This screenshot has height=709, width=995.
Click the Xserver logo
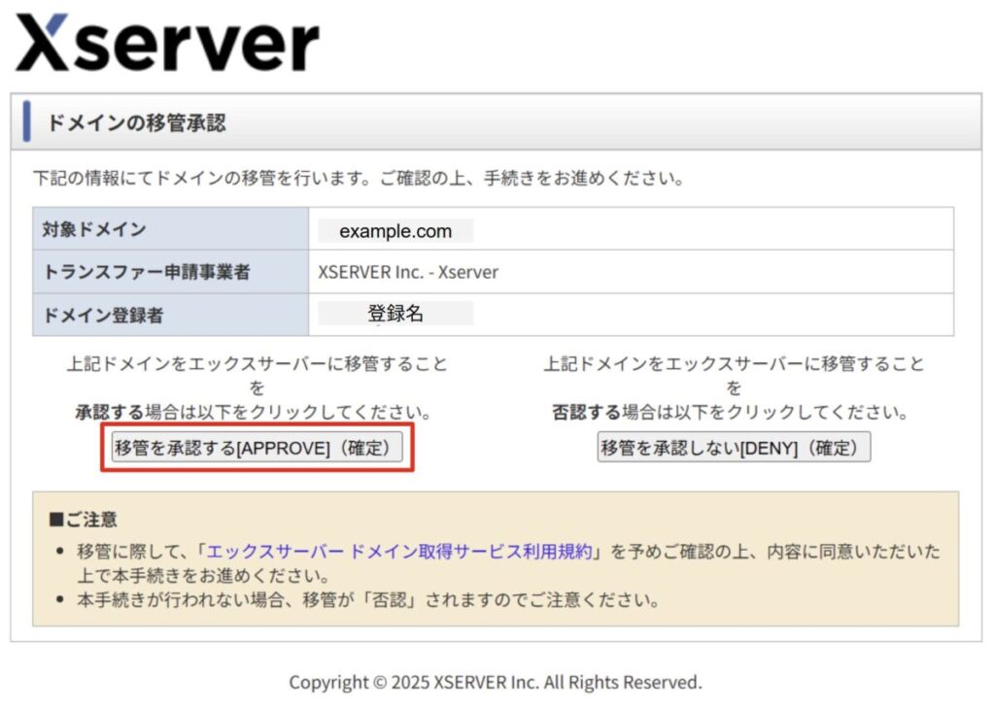166,43
